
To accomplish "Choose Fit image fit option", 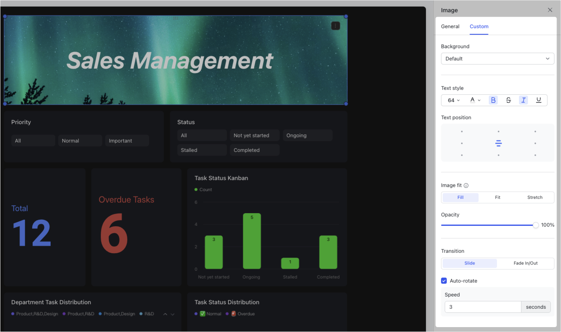I will 497,197.
